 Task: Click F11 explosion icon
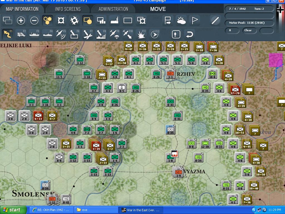click(x=141, y=34)
